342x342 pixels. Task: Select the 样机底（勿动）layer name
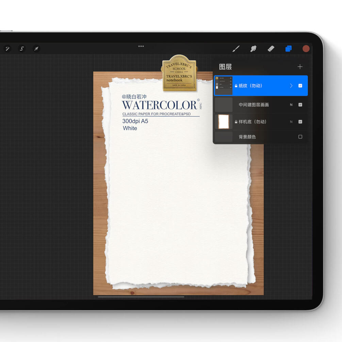(253, 122)
